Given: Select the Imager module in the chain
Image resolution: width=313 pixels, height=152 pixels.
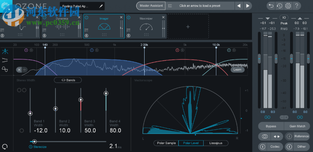Looking at the screenshot, I should [x=104, y=26].
